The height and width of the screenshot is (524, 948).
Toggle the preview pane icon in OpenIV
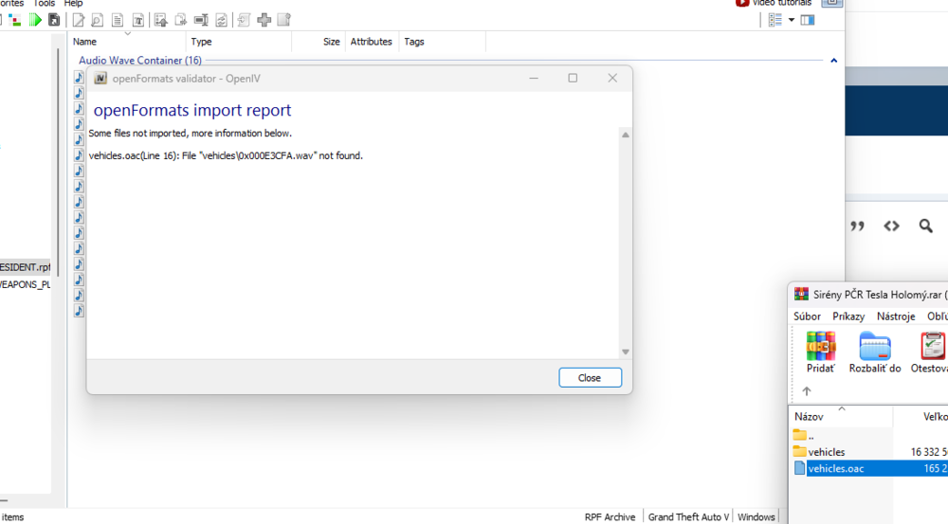pos(808,20)
